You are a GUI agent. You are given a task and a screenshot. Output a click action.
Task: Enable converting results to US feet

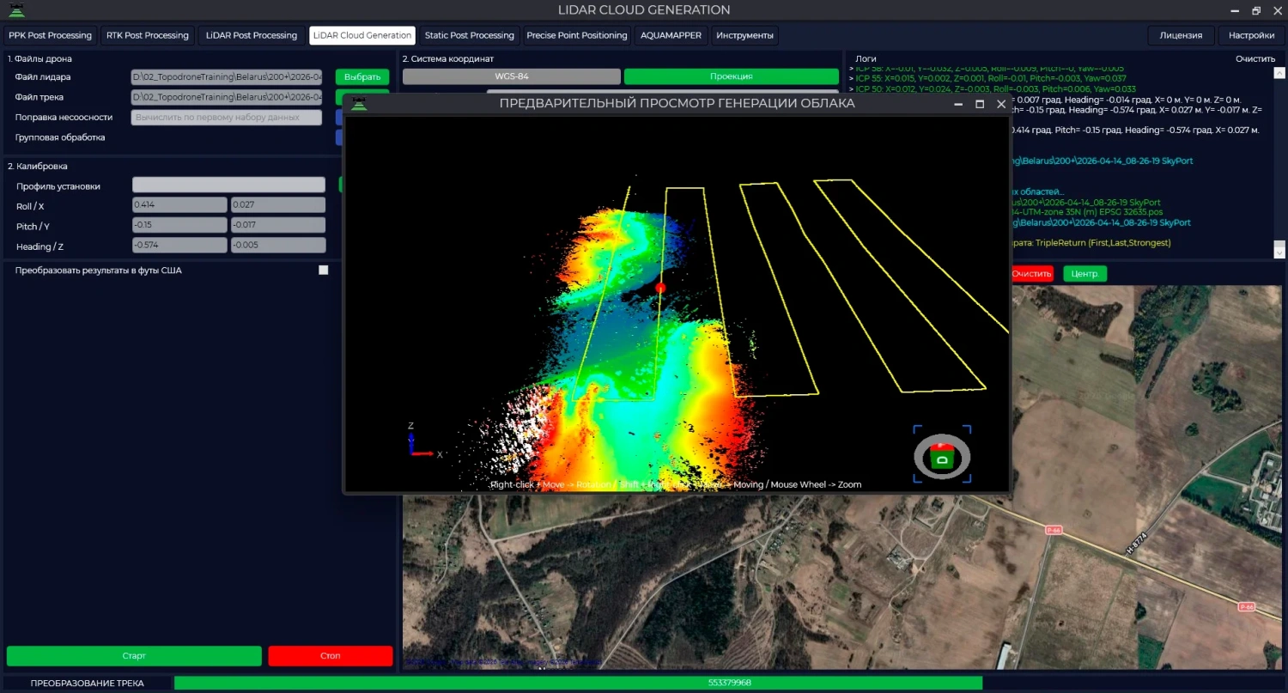pyautogui.click(x=324, y=270)
